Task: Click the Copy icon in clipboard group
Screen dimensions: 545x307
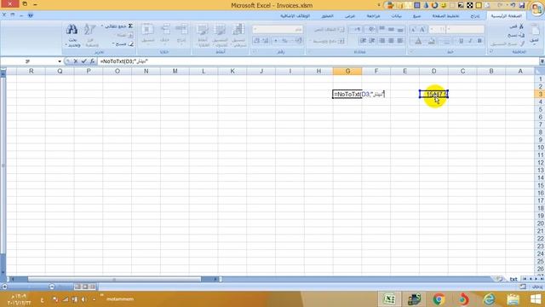Action: point(521,35)
